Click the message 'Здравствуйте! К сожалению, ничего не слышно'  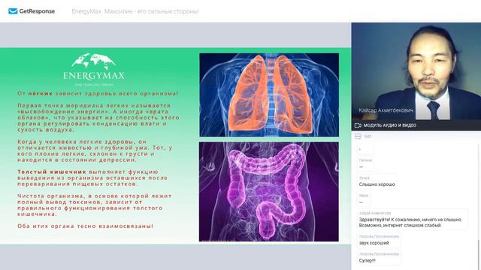pyautogui.click(x=410, y=220)
